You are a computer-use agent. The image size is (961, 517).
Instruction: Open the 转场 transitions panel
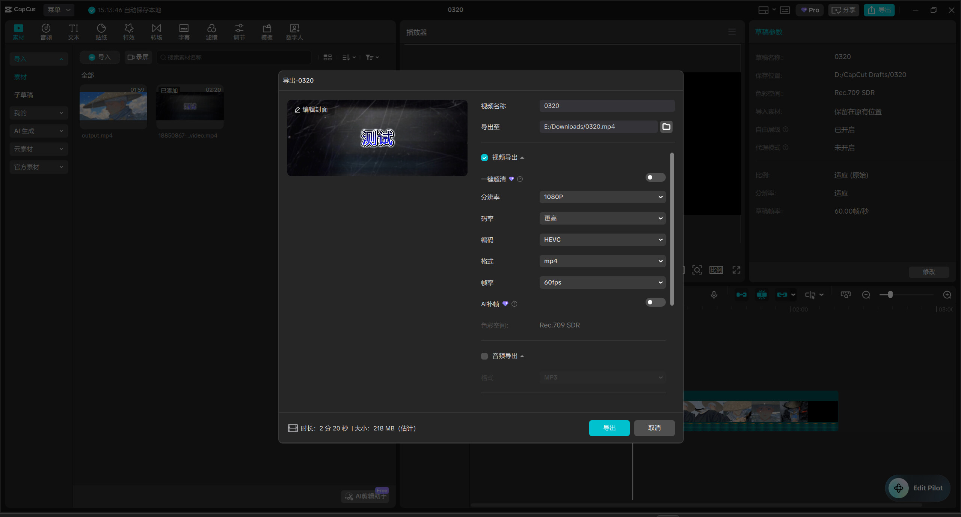156,32
